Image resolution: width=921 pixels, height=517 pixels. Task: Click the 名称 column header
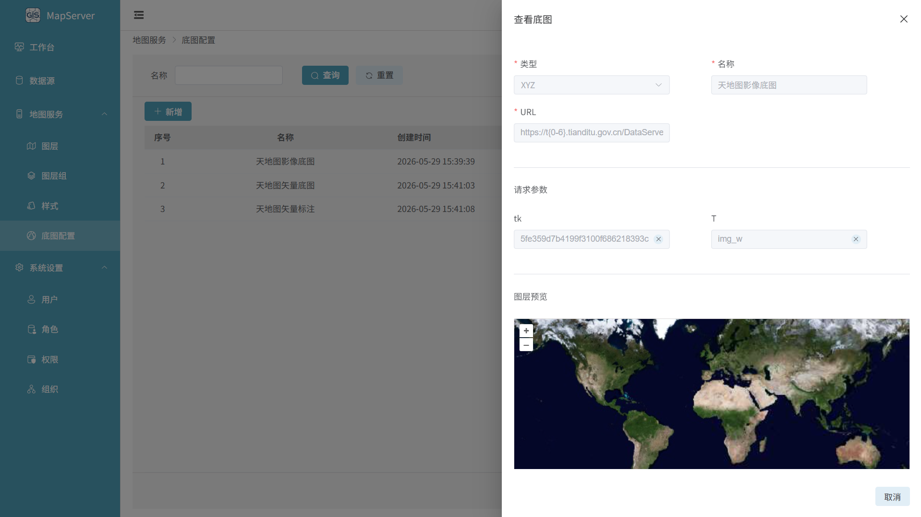[x=285, y=138]
